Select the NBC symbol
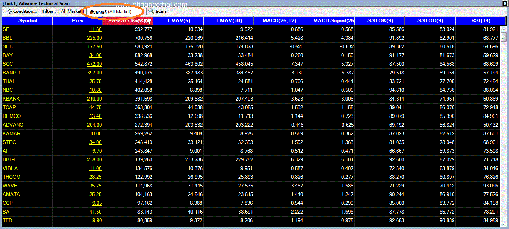 (x=8, y=90)
